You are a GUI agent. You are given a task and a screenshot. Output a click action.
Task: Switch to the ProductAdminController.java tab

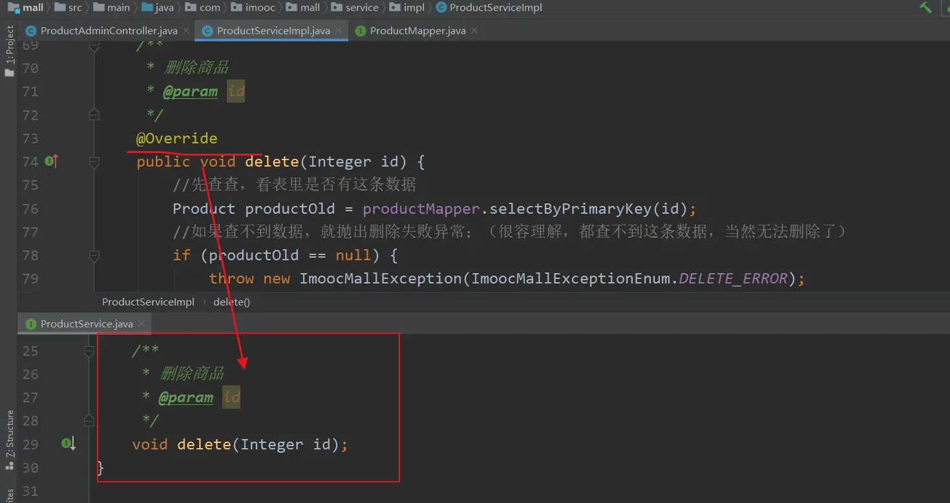click(x=109, y=30)
